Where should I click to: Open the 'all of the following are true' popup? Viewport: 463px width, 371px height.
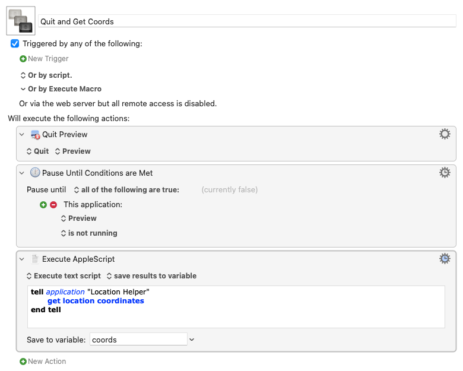126,189
